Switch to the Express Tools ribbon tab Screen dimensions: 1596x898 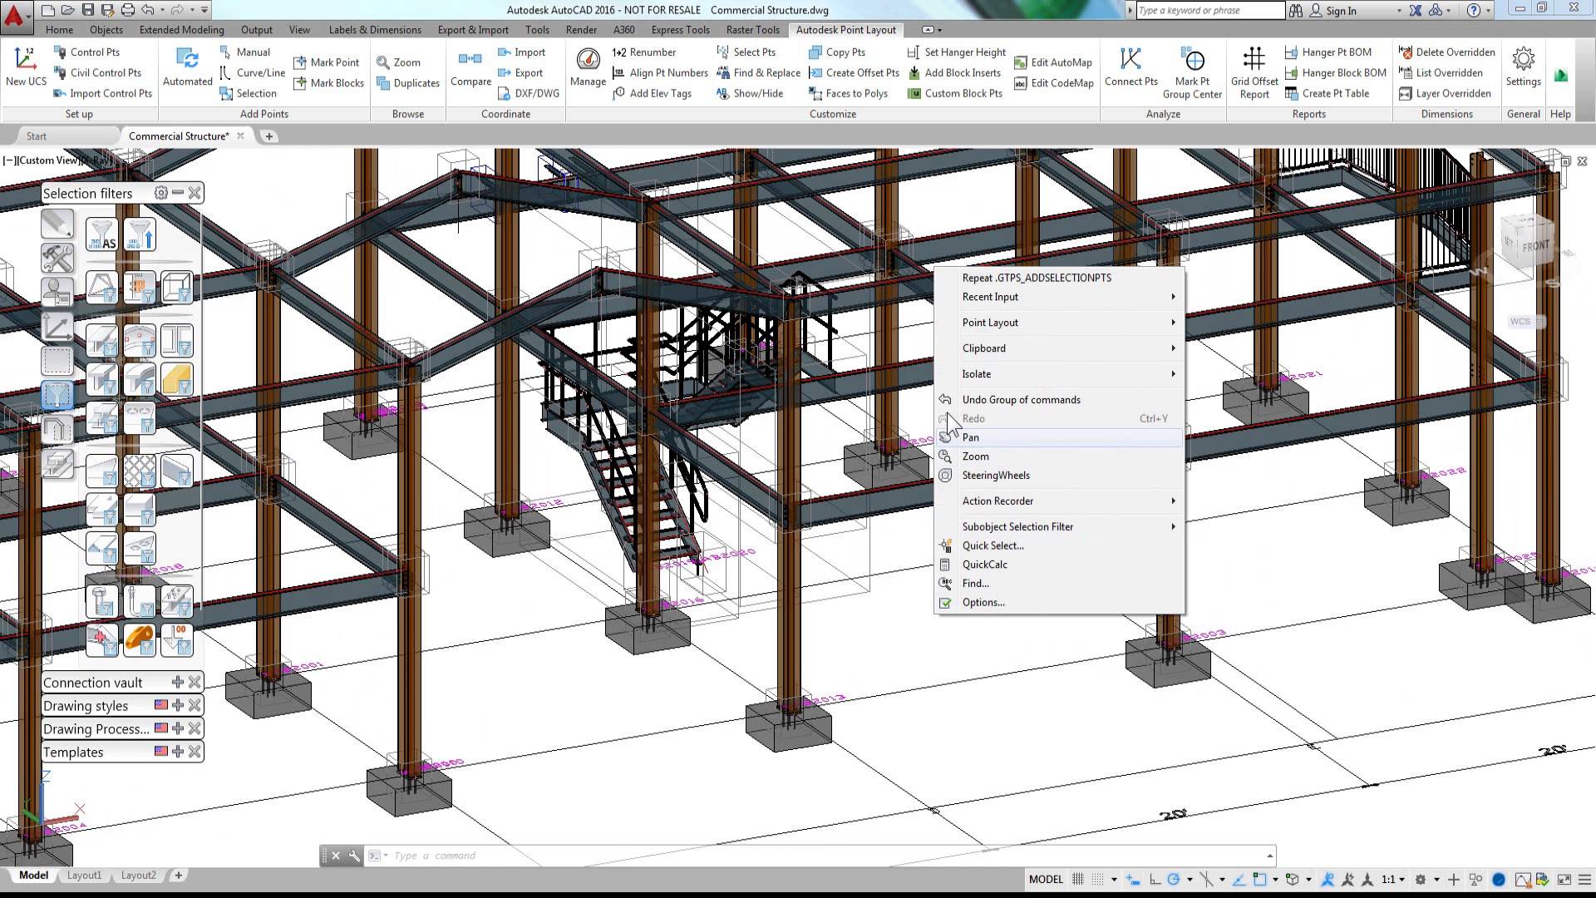[680, 29]
